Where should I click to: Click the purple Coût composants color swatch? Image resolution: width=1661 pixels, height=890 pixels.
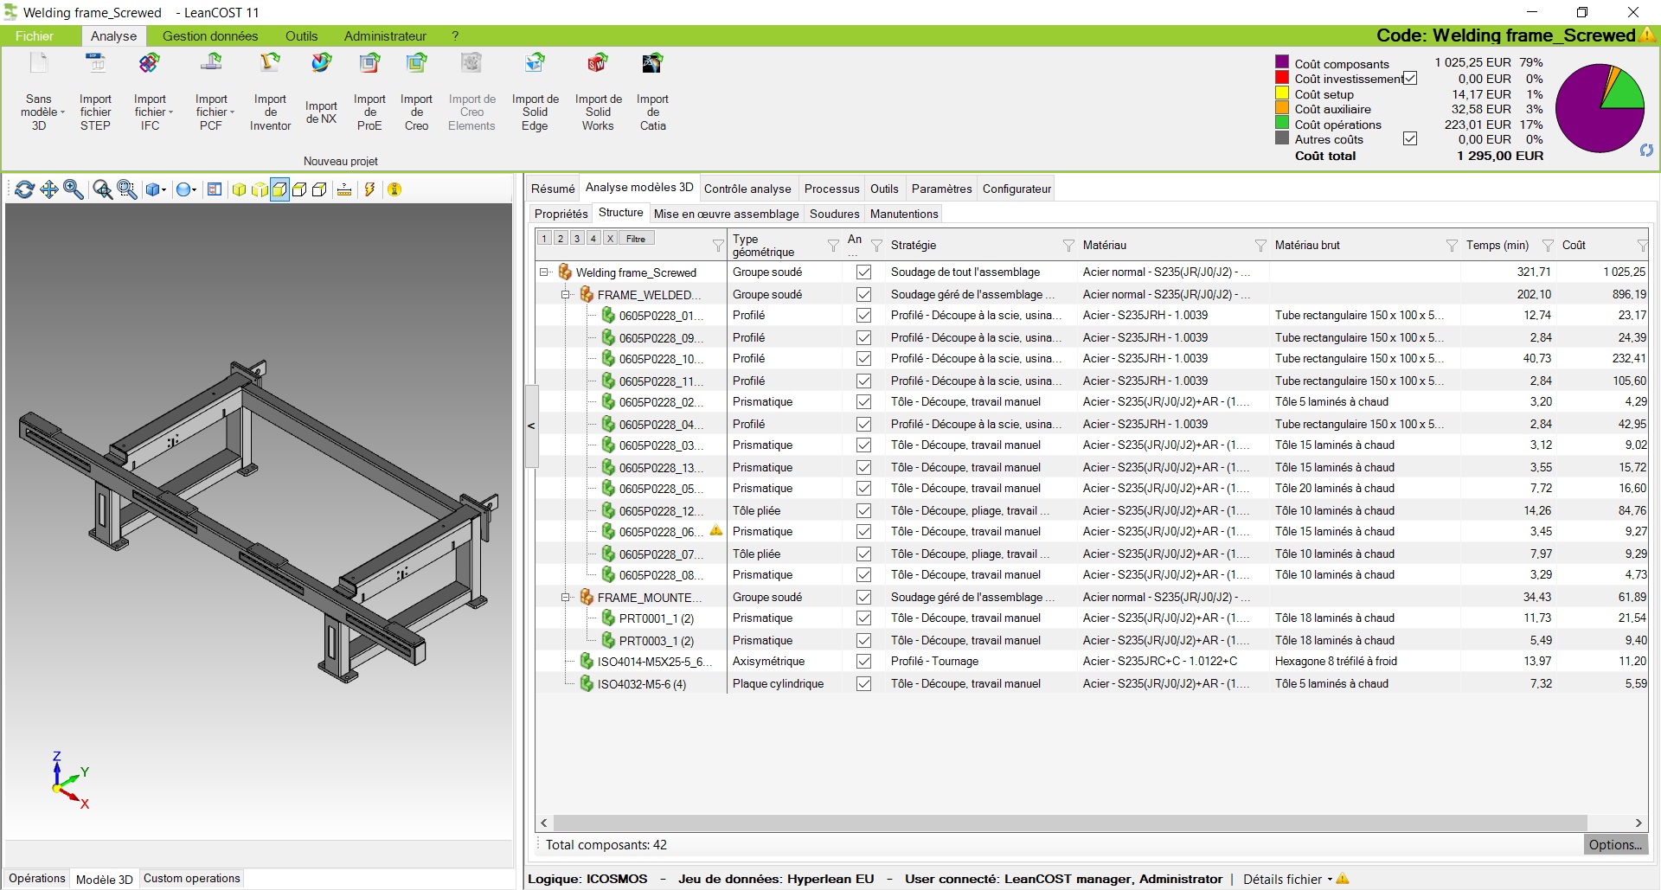[1282, 63]
